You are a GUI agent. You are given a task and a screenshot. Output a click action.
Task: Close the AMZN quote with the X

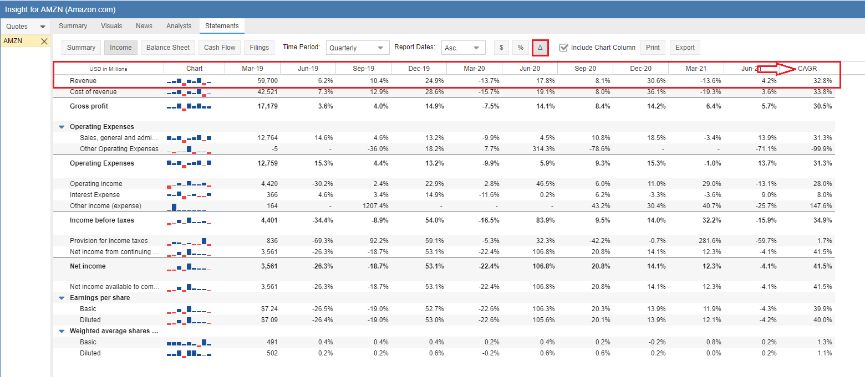44,41
